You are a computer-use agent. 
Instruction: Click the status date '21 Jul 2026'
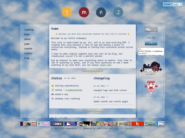tap(70, 78)
